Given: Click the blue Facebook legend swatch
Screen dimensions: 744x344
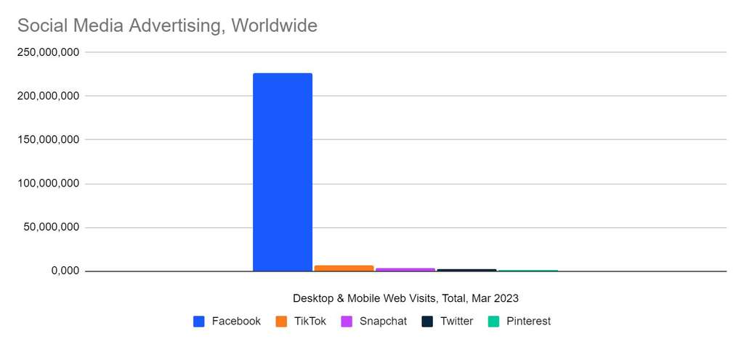Looking at the screenshot, I should click(x=199, y=322).
